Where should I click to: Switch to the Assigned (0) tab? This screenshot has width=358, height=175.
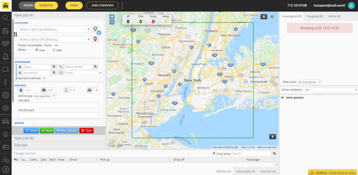(315, 16)
